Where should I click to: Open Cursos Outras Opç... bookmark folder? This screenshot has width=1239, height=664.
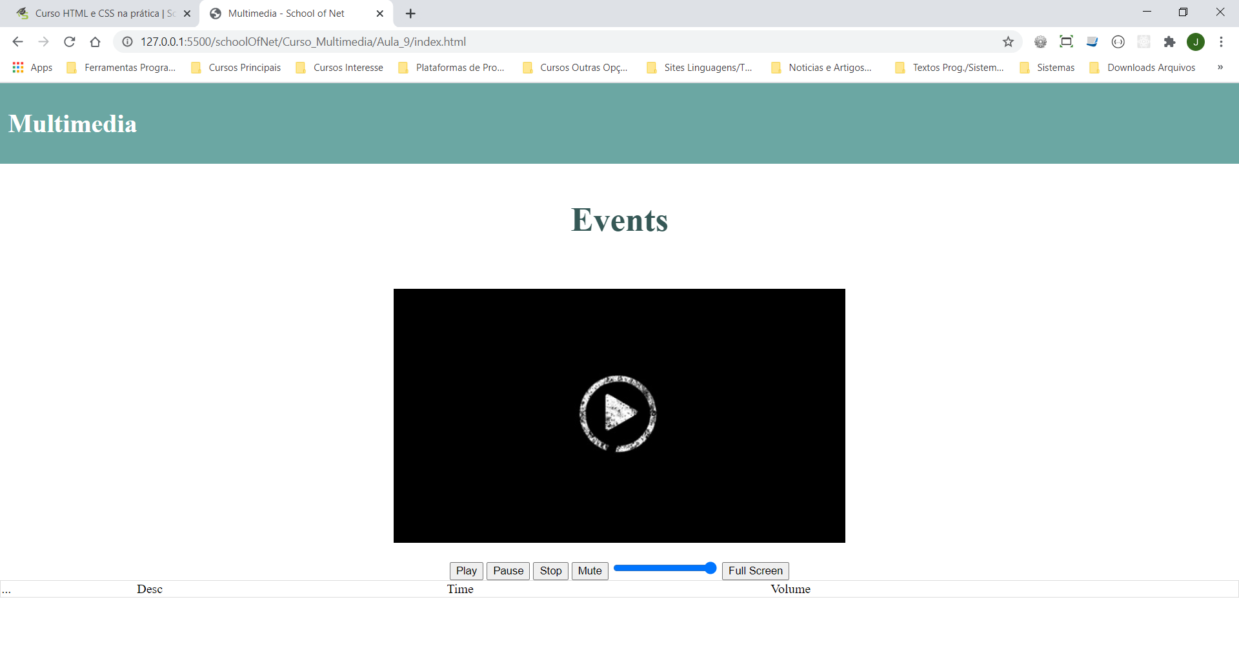(x=576, y=68)
